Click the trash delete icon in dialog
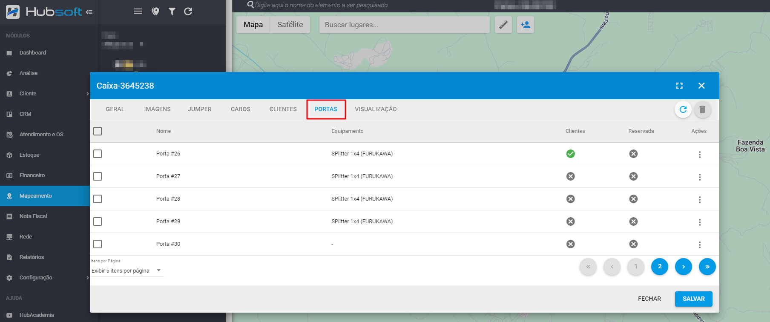 coord(703,109)
